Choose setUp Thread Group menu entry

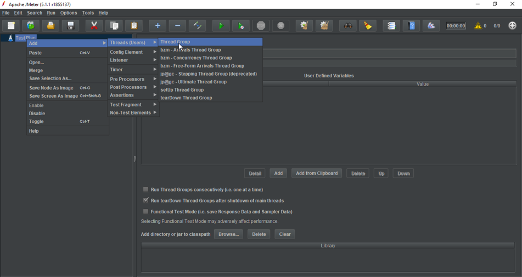click(x=182, y=90)
